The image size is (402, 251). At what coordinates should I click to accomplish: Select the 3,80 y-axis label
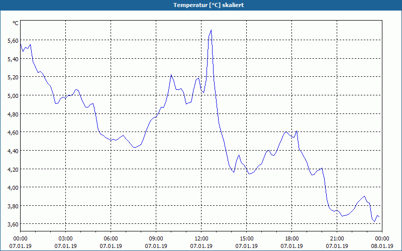click(x=13, y=206)
